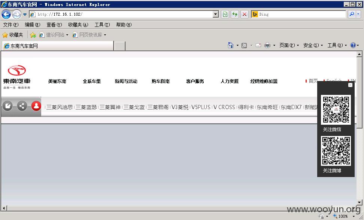Open 建议网站 favorites link
This screenshot has height=220, width=364.
pos(54,35)
